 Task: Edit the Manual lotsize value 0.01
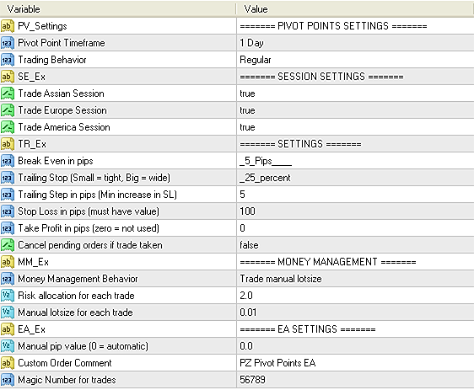(x=355, y=313)
